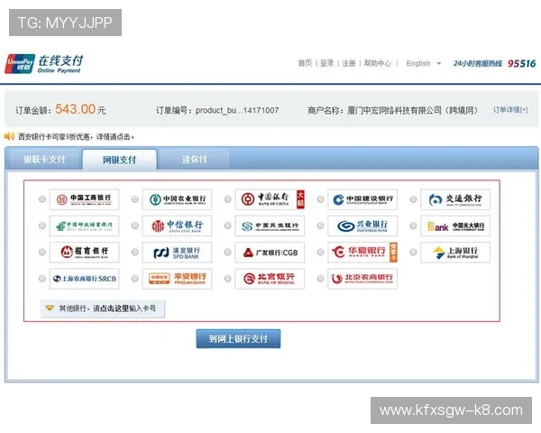The image size is (541, 433).
Task: Select the 中国农业银行 radio button
Action: click(x=135, y=199)
